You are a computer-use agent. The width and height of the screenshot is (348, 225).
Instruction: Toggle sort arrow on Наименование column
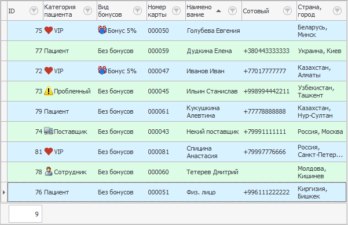point(219,11)
